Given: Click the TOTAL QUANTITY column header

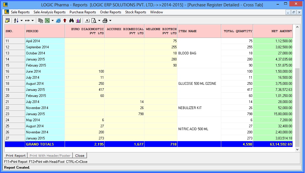Looking at the screenshot, I should coord(237,31).
